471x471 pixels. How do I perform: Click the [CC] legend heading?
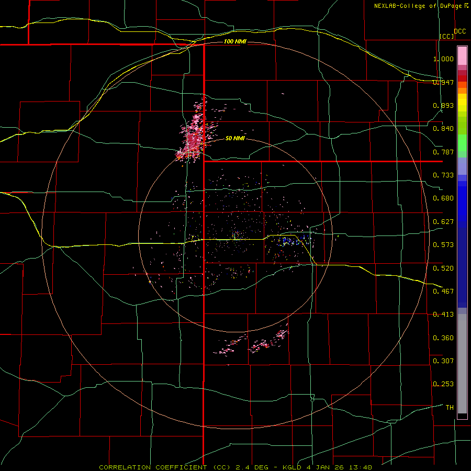tap(447, 36)
